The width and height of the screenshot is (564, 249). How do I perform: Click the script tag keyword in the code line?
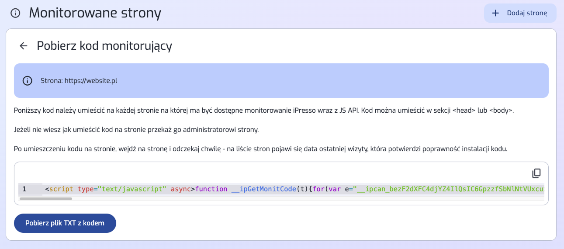[61, 189]
